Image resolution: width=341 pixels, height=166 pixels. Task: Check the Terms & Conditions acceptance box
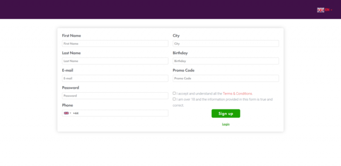pyautogui.click(x=174, y=93)
